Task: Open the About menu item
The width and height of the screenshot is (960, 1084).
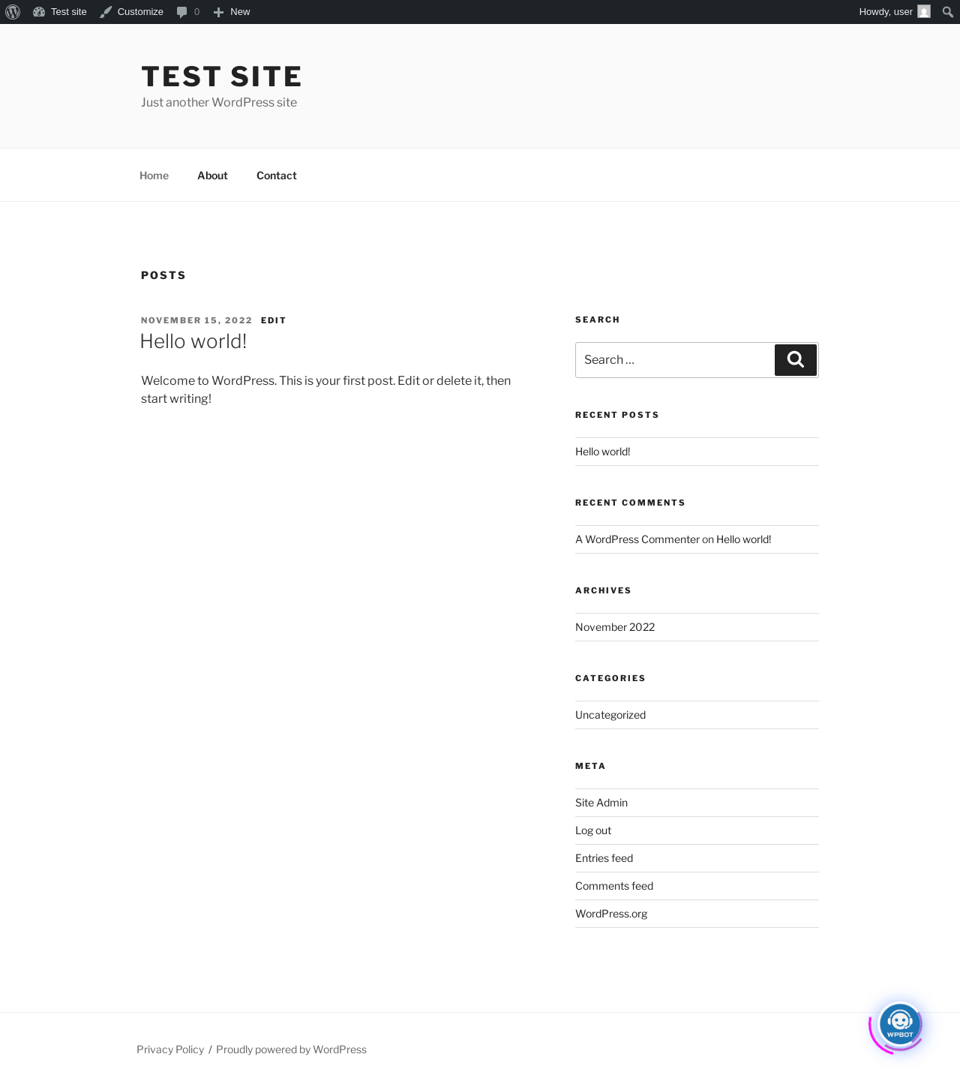Action: 212,175
